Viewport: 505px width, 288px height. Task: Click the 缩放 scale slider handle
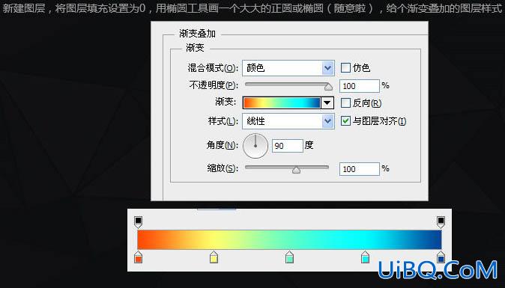click(x=296, y=170)
